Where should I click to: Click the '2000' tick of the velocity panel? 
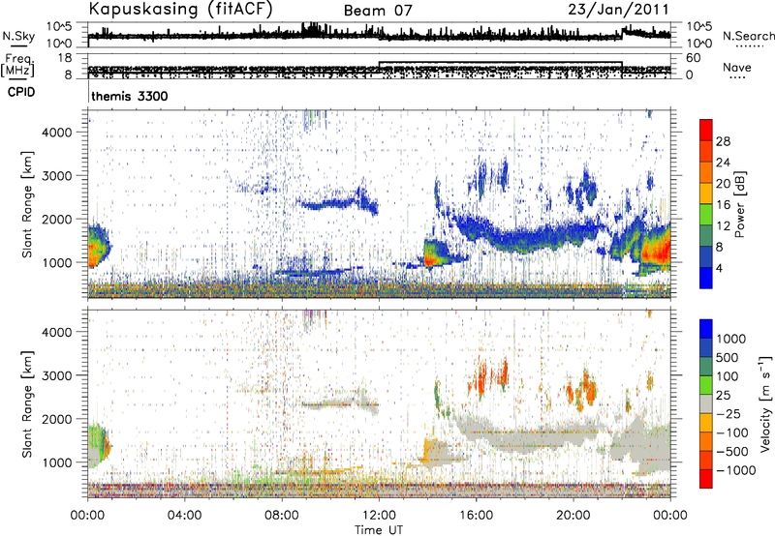click(x=56, y=419)
